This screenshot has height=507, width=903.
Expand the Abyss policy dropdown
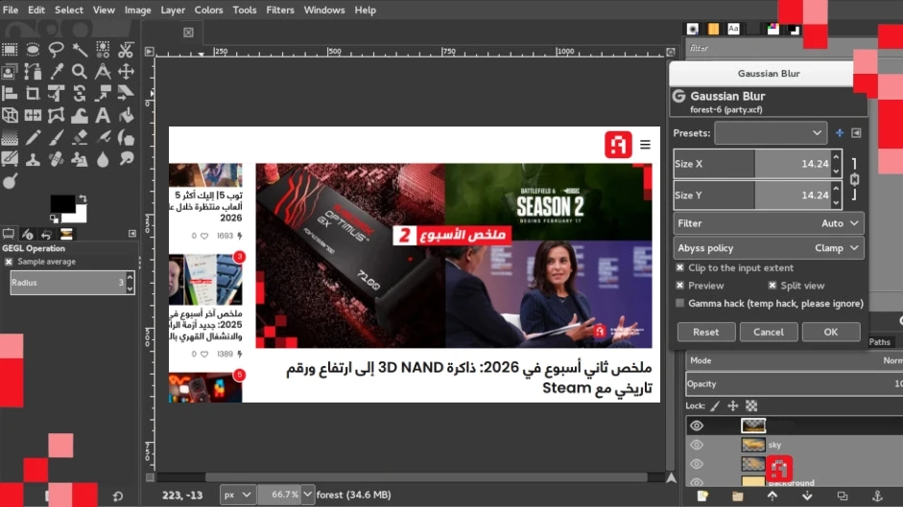tap(769, 248)
